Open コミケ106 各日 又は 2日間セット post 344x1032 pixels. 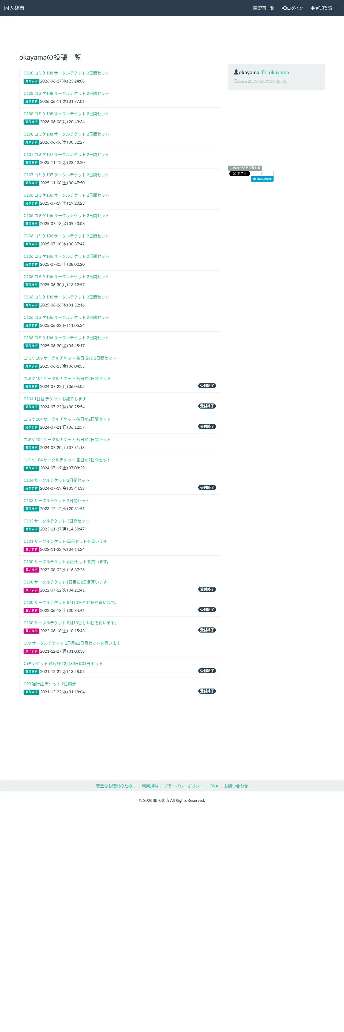pyautogui.click(x=70, y=358)
